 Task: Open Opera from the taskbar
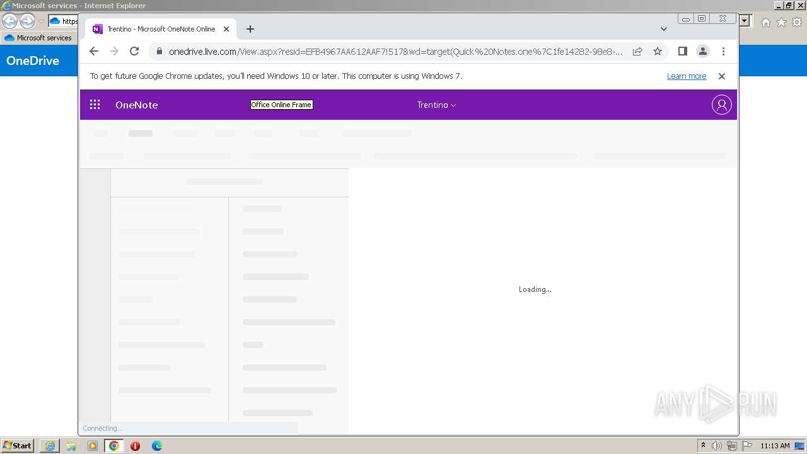coord(135,446)
